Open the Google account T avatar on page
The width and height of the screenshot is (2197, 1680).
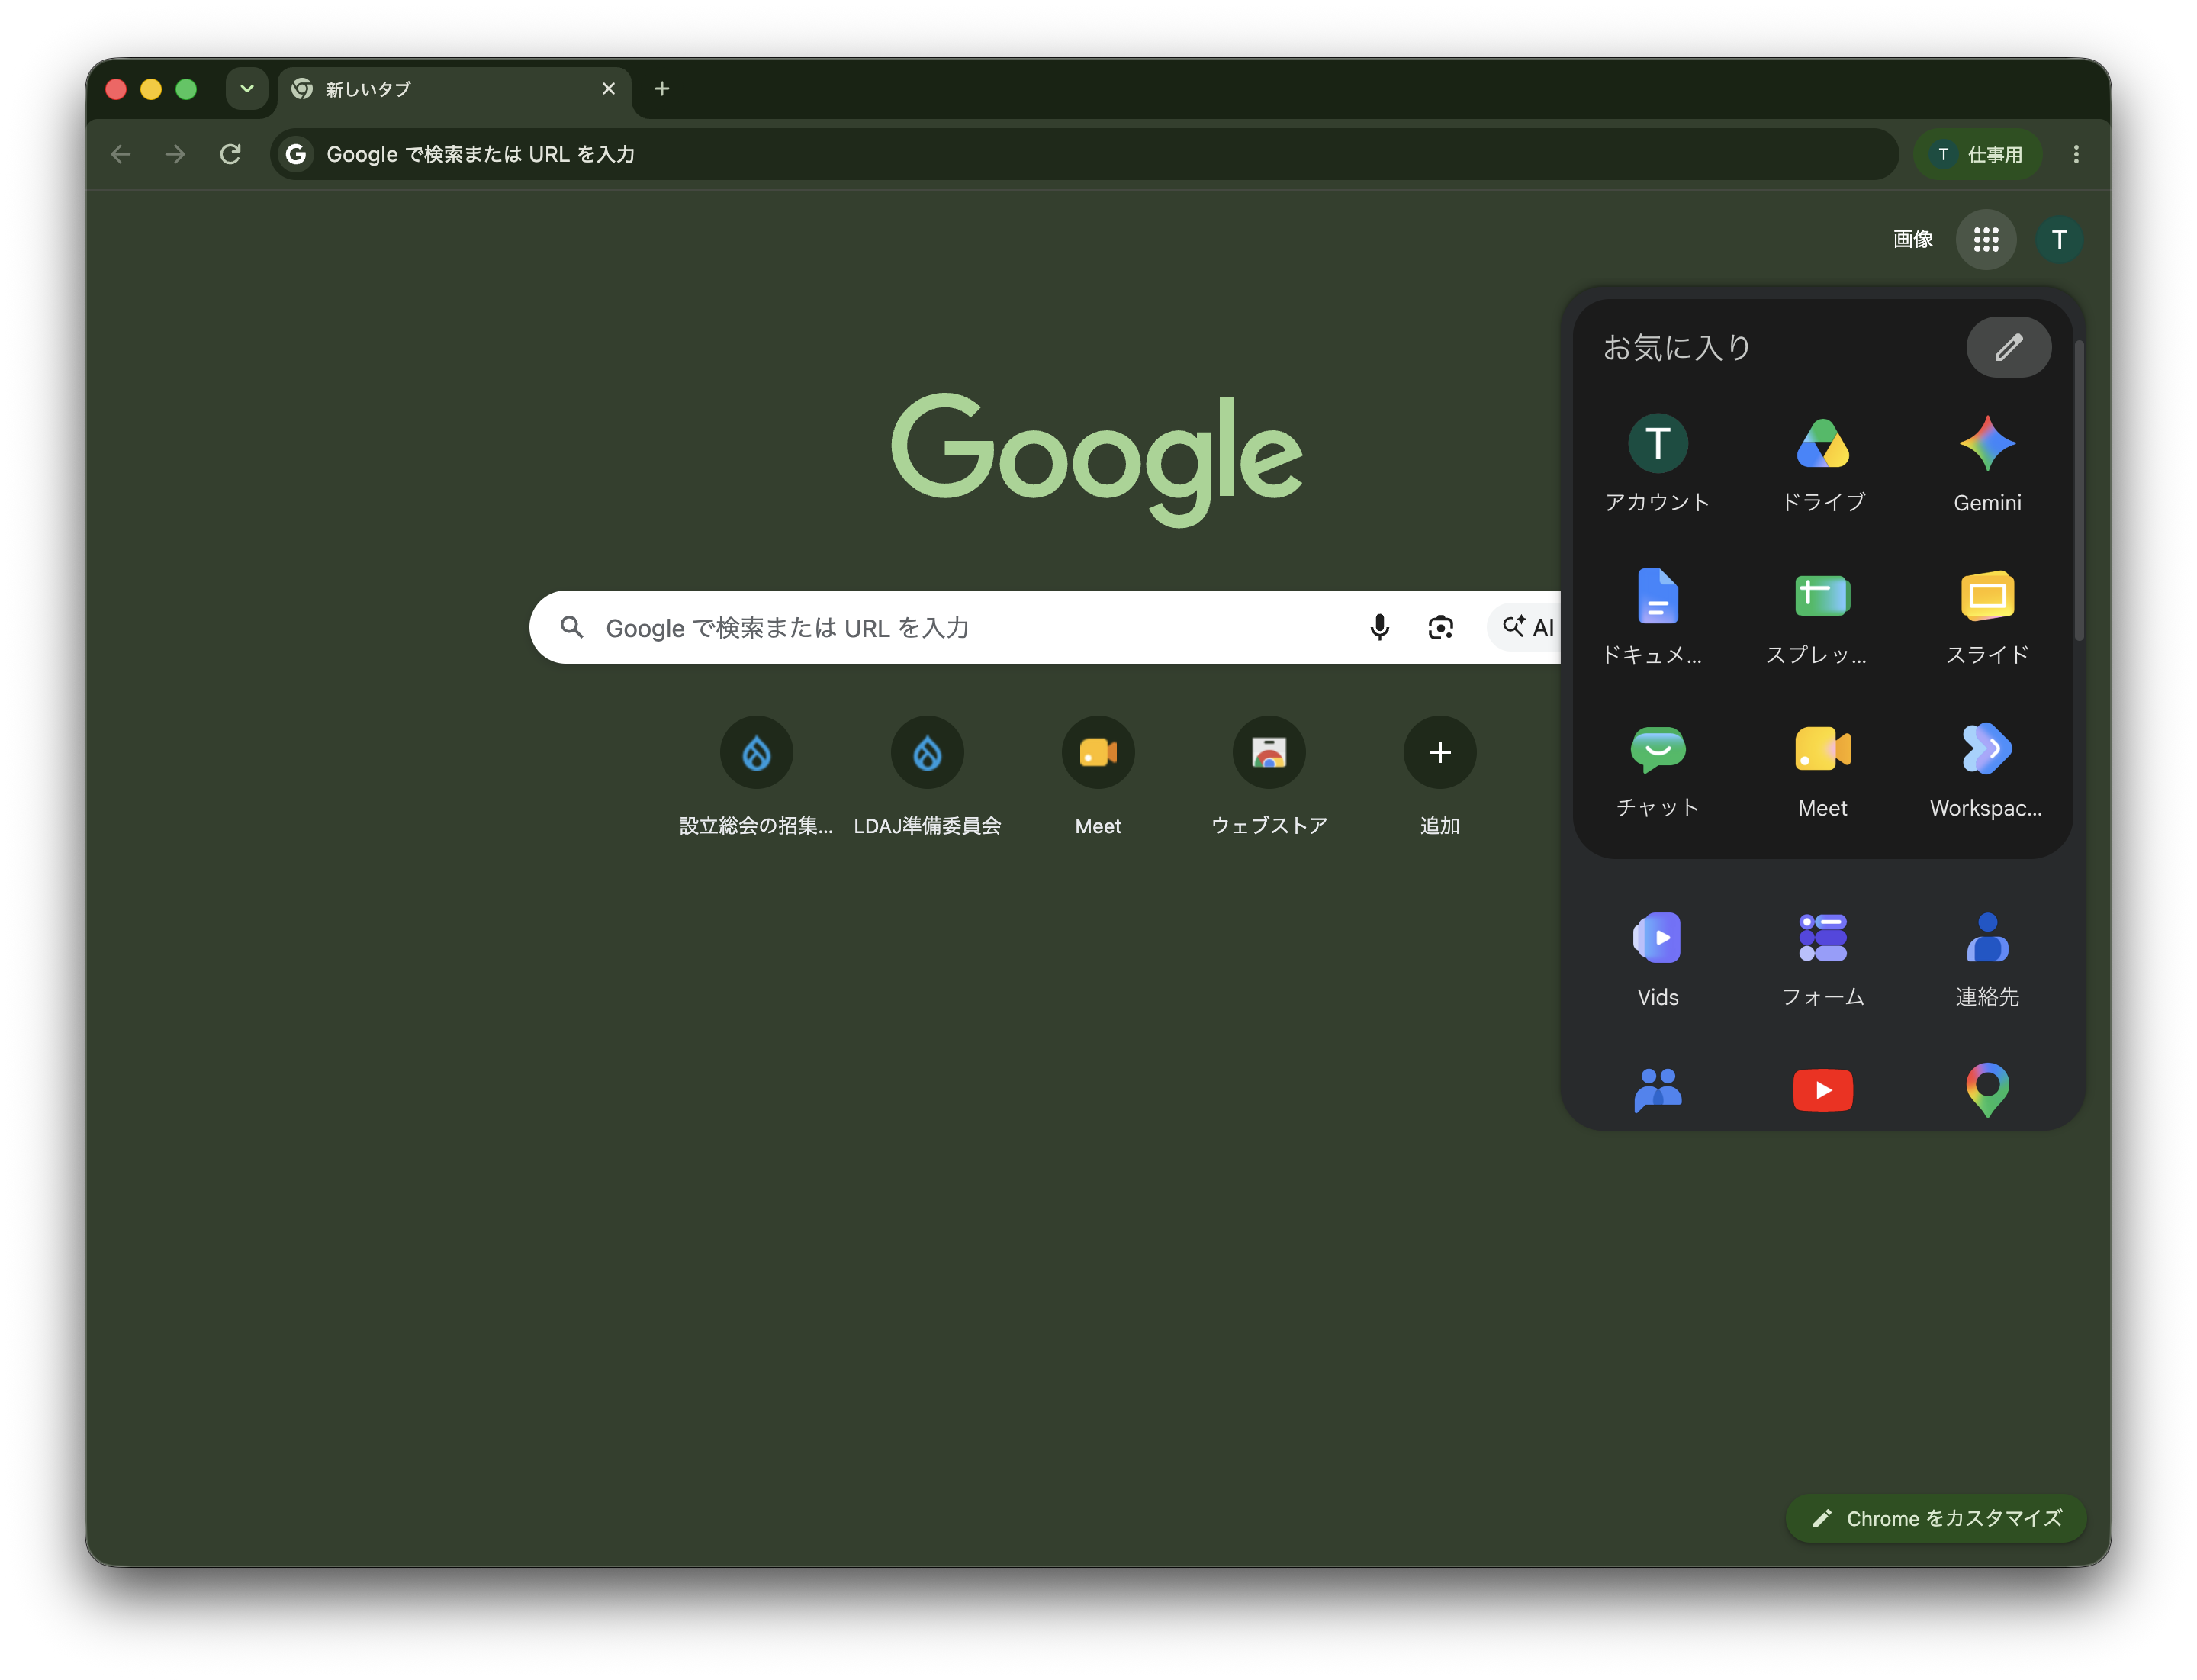point(2058,239)
